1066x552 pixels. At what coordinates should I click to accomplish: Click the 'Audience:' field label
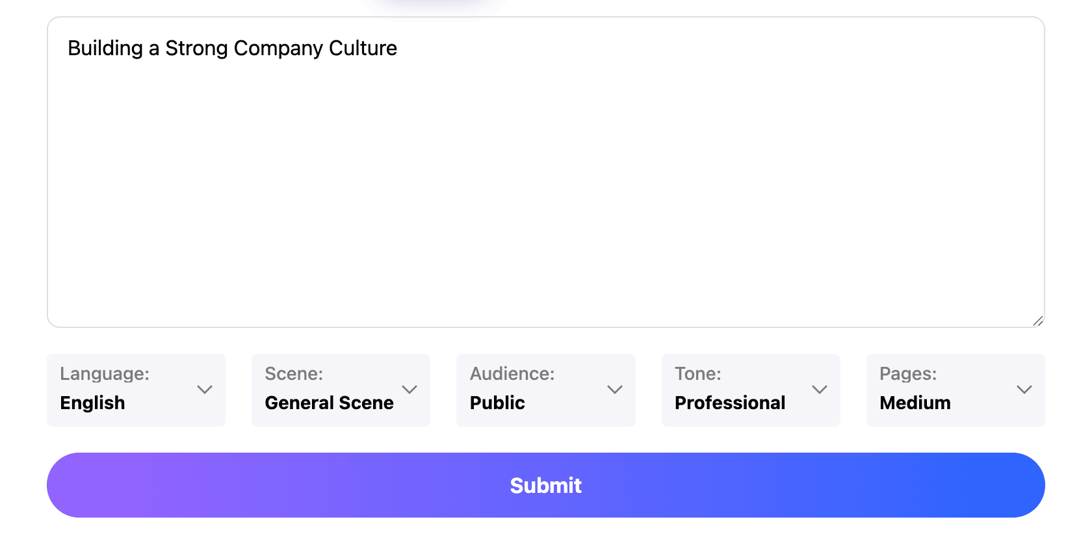[512, 374]
